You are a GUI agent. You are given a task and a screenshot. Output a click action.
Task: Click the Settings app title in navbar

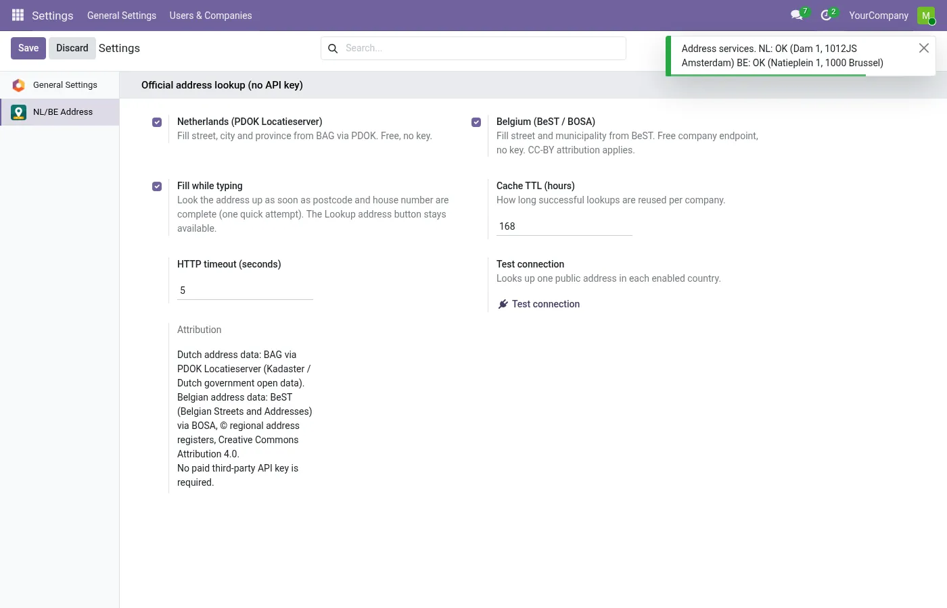coord(53,16)
